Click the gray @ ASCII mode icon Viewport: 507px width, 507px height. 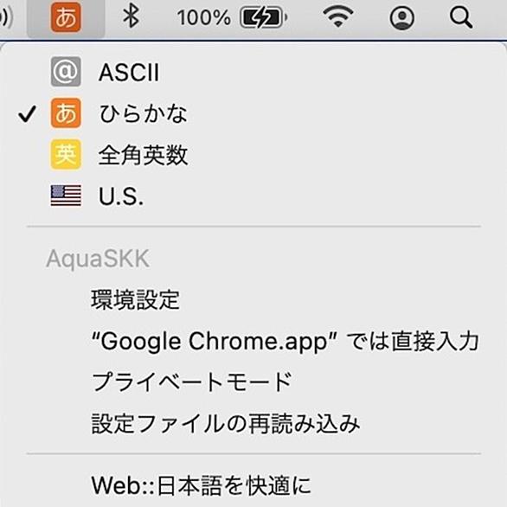tap(66, 72)
